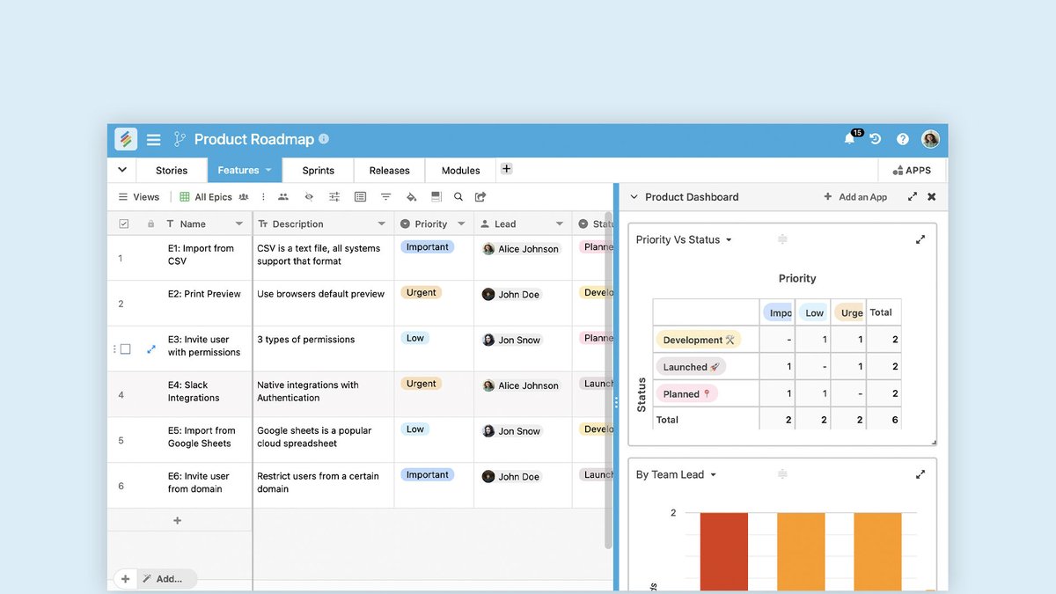1056x594 pixels.
Task: Open the sort options icon
Action: tap(385, 196)
